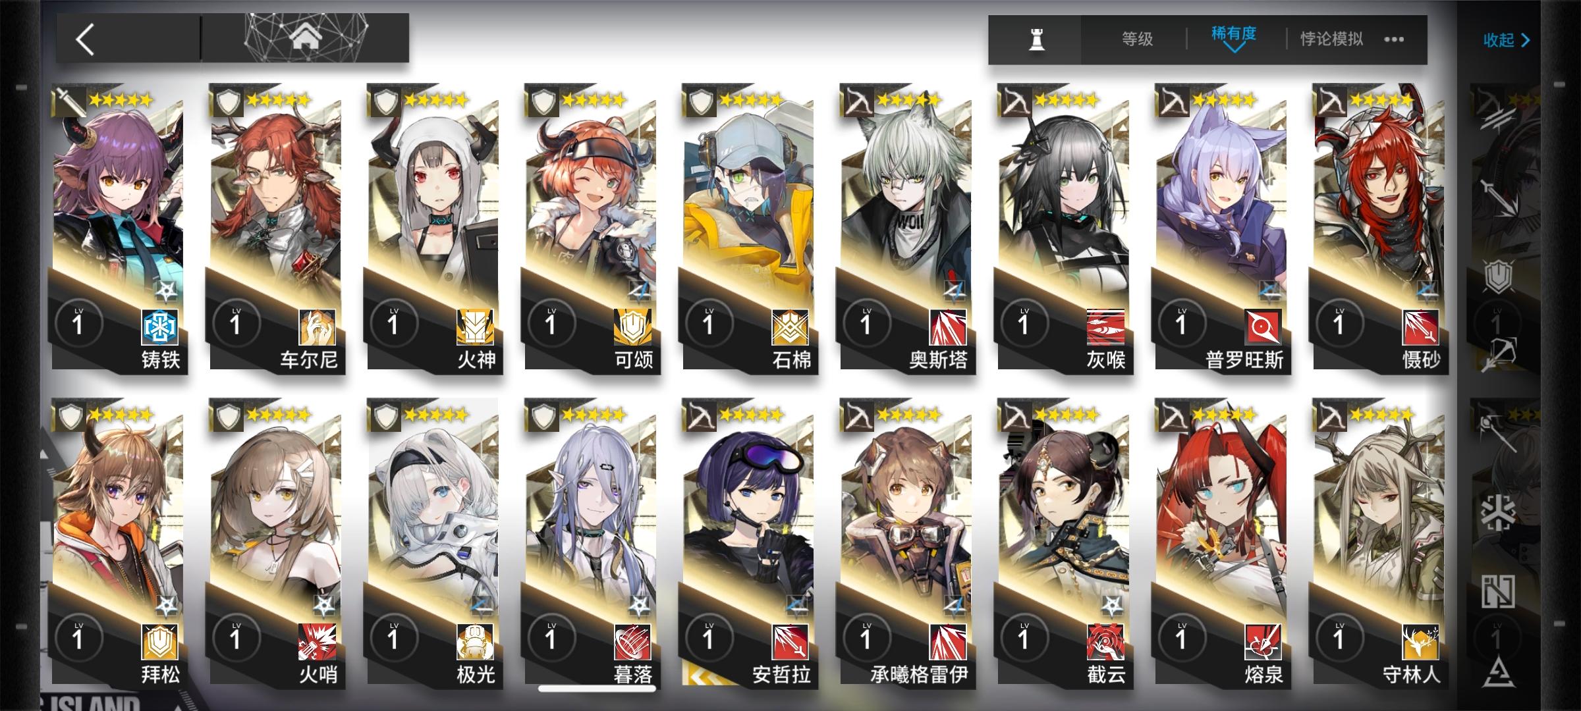This screenshot has width=1581, height=711.
Task: Open 极光's operator card
Action: click(434, 543)
